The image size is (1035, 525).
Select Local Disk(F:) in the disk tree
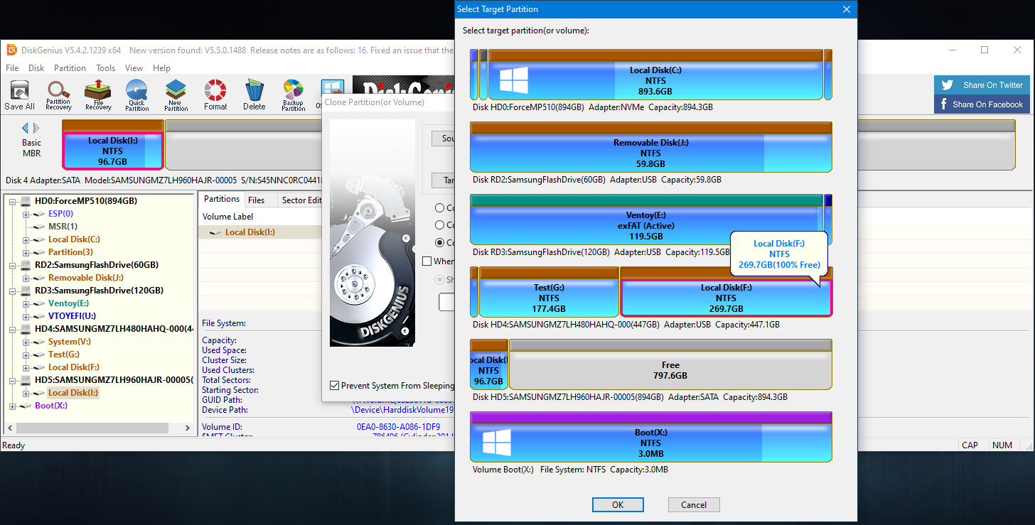pyautogui.click(x=73, y=367)
